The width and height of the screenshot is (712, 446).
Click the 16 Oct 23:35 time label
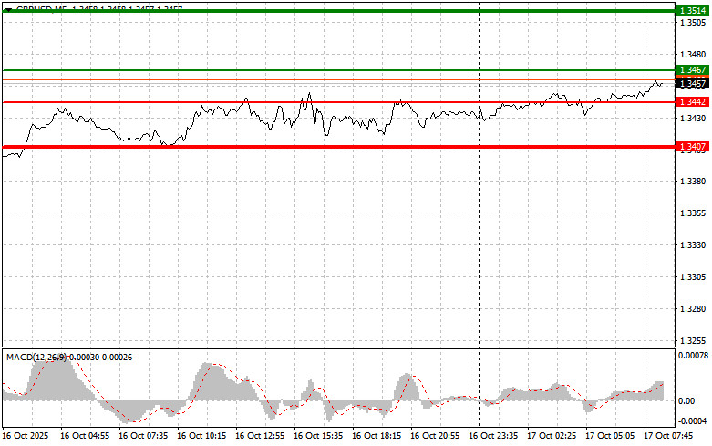[x=492, y=436]
